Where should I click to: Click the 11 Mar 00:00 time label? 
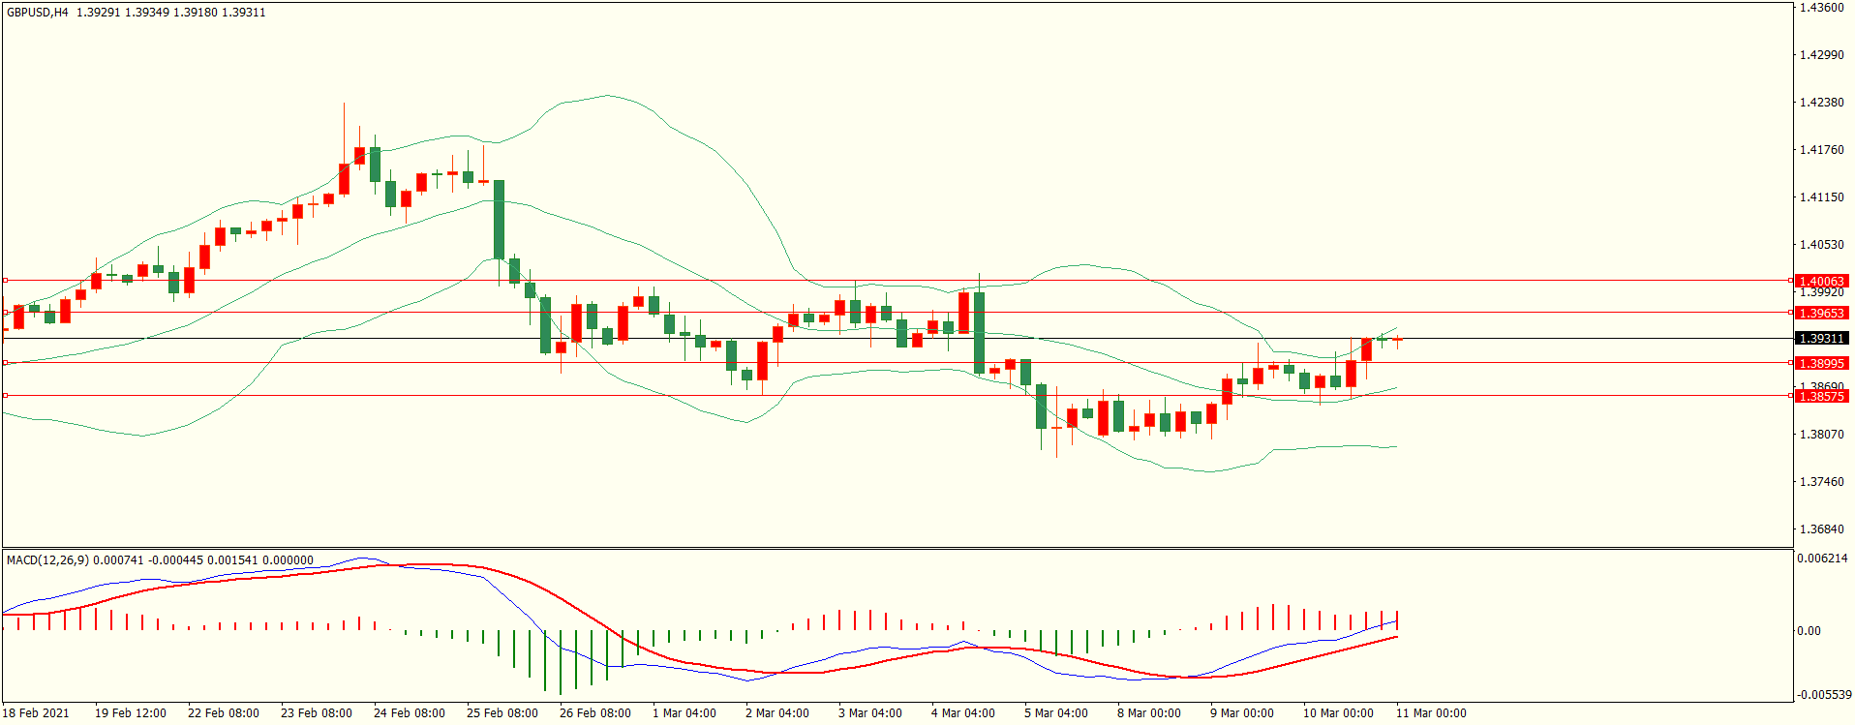click(1431, 713)
